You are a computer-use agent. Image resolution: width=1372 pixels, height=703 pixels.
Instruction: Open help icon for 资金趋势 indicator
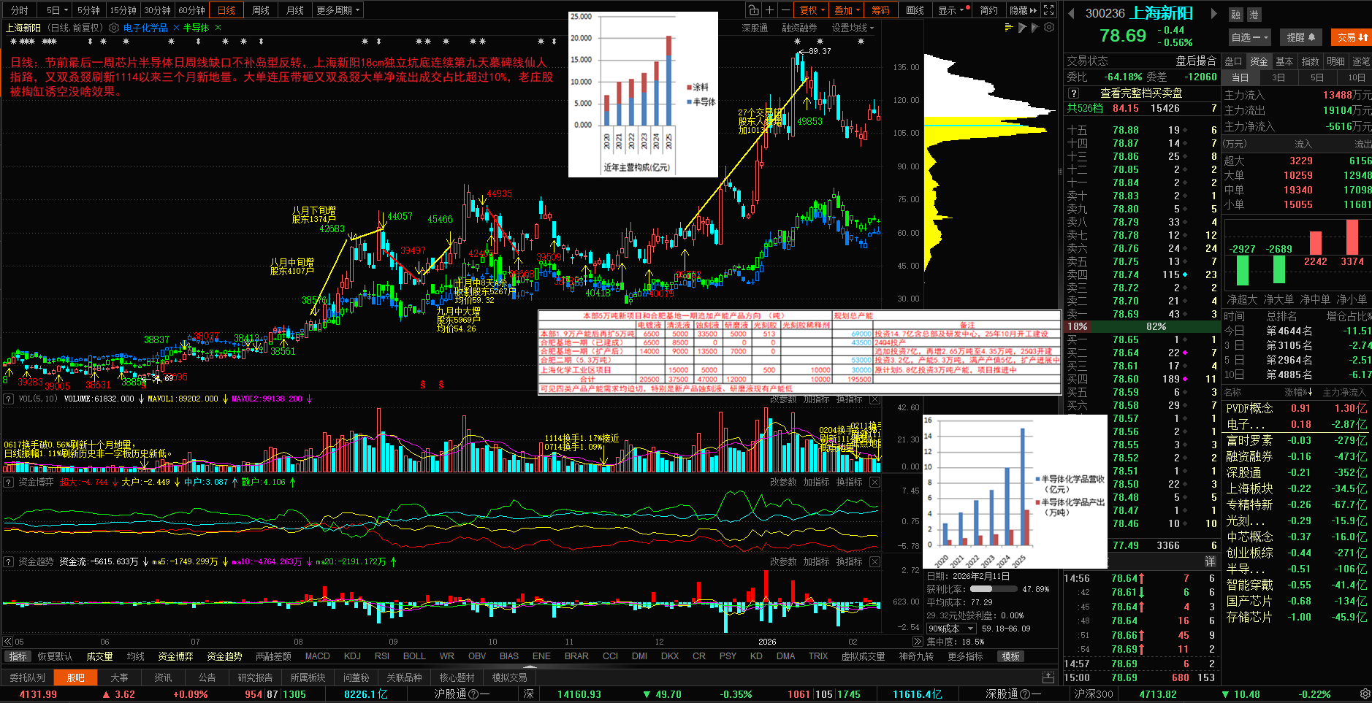[9, 561]
